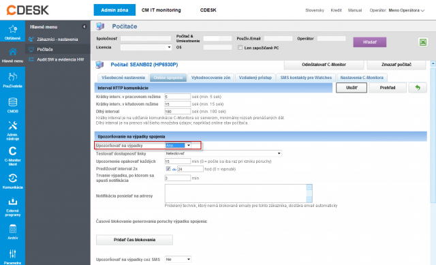436x265 pixels.
Task: Collapse Hlavné menu panel arrow
Action: click(x=84, y=27)
